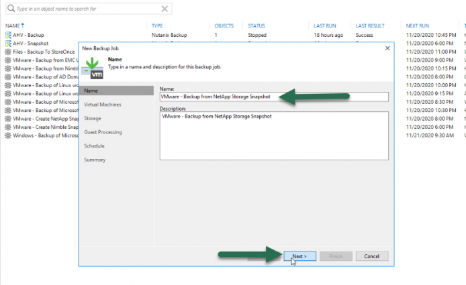Go to the Summary wizard step
Screen dimensions: 466x285
point(95,160)
